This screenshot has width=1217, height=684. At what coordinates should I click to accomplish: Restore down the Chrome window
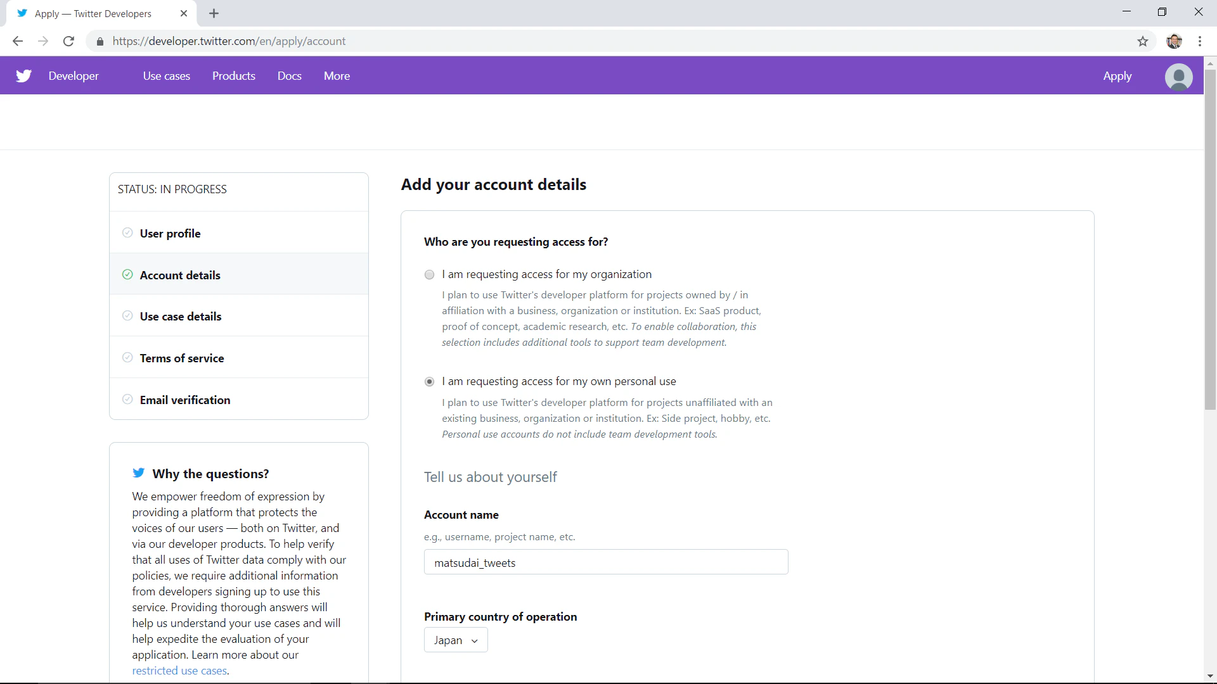pos(1162,11)
